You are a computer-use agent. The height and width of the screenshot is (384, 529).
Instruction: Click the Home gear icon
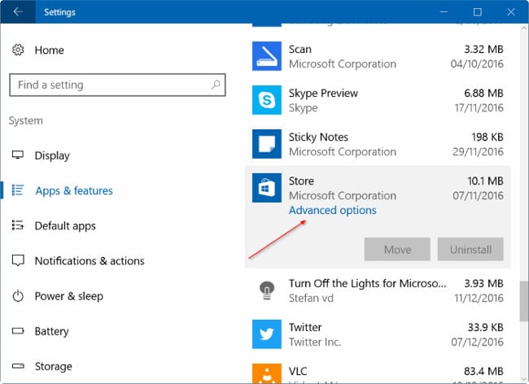point(18,50)
